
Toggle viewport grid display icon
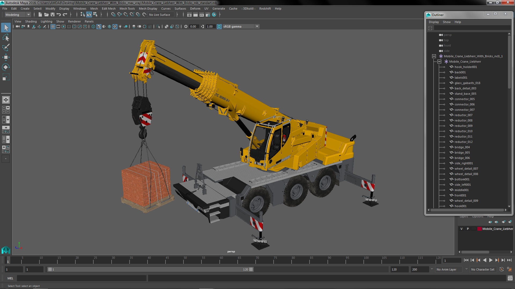(53, 26)
